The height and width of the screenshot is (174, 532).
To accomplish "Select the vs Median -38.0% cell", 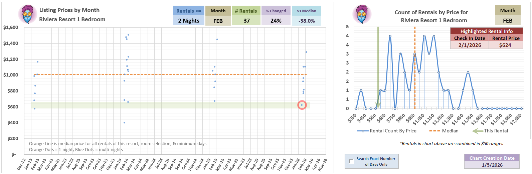I will (x=306, y=21).
